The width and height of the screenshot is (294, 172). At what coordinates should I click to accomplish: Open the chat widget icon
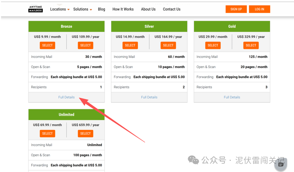[x=281, y=164]
